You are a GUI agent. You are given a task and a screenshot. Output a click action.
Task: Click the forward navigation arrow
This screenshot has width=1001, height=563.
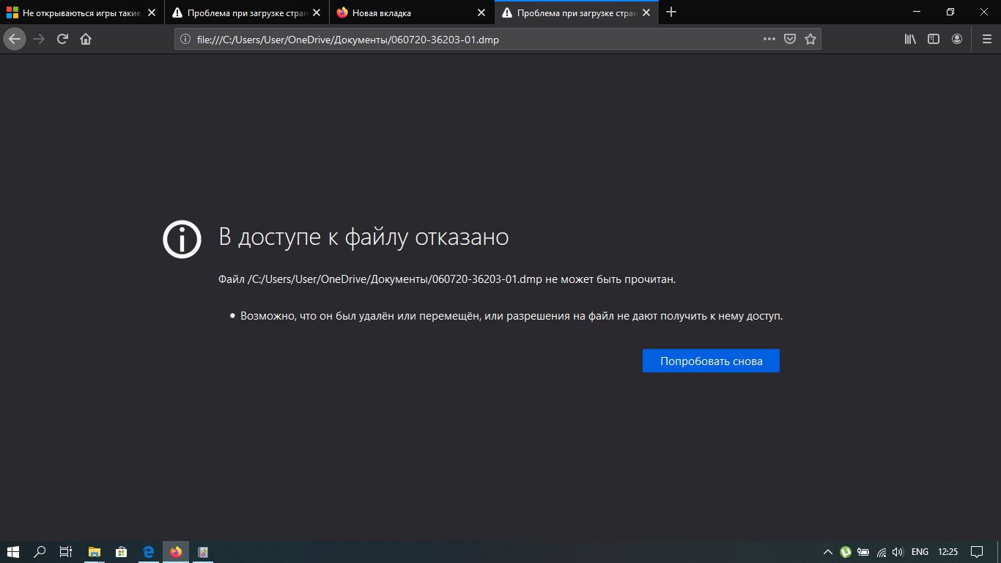pyautogui.click(x=39, y=39)
